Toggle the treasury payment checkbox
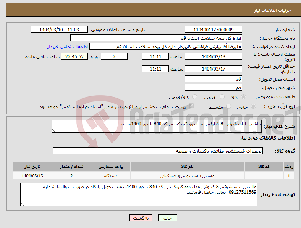This screenshot has width=301, height=228. click(191, 106)
